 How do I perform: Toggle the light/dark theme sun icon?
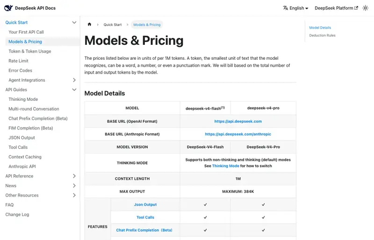(x=366, y=8)
